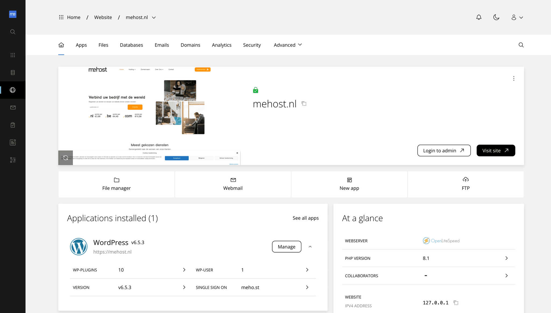Click the globe/world icon in left sidebar
This screenshot has width=551, height=313.
(12, 90)
